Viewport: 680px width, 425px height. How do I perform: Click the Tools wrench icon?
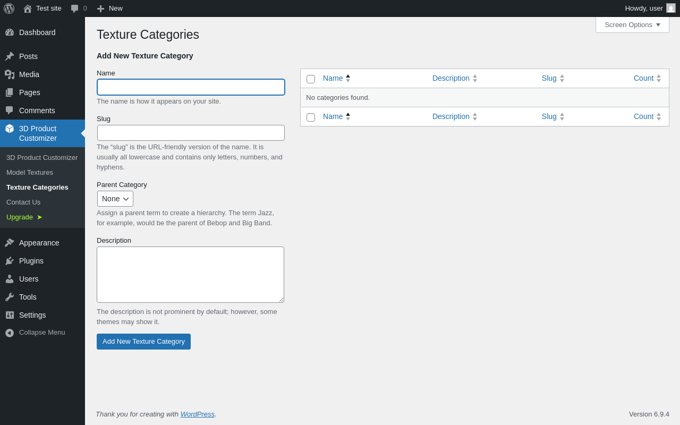pos(10,297)
